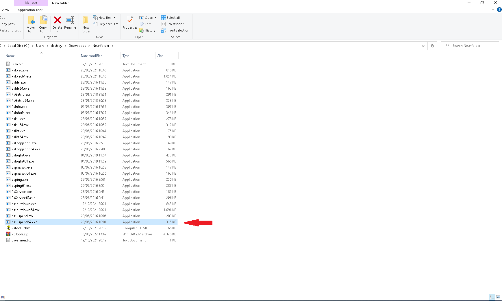
Task: Expand the chevron after Users in breadcrumb
Action: (x=47, y=46)
